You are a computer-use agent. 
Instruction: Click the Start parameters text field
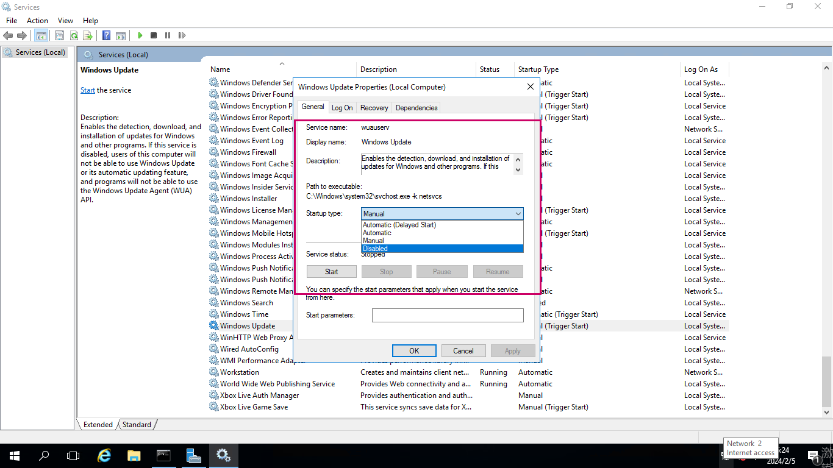448,315
